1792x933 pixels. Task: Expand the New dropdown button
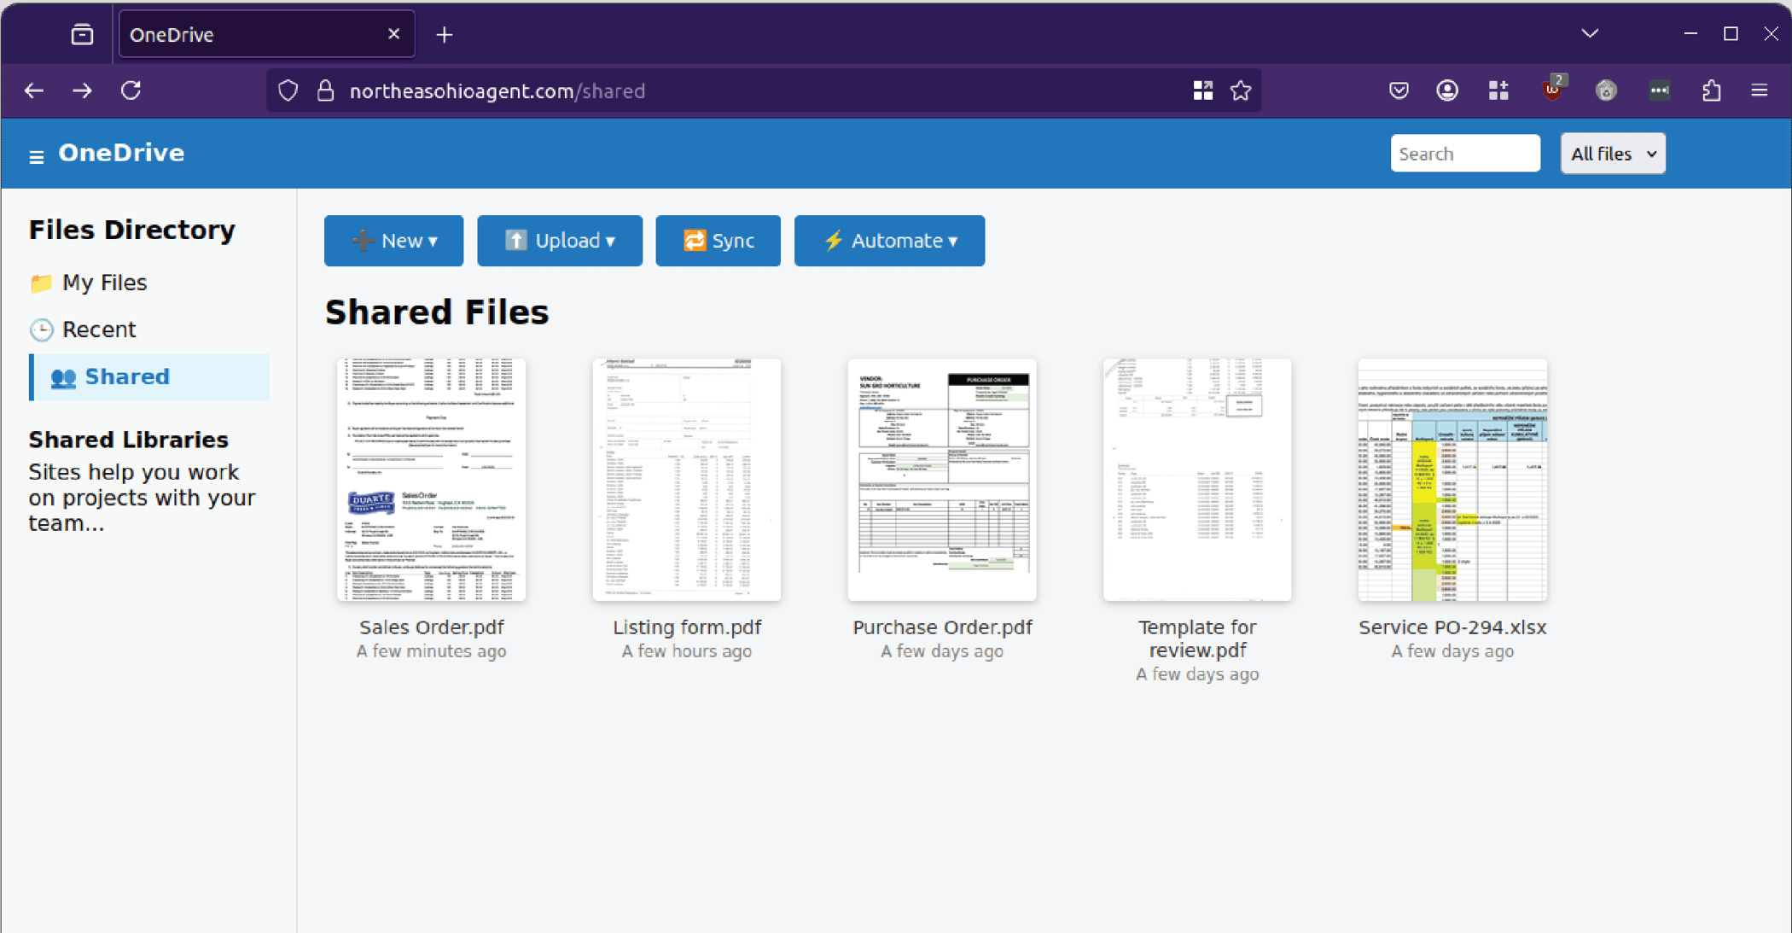tap(393, 241)
